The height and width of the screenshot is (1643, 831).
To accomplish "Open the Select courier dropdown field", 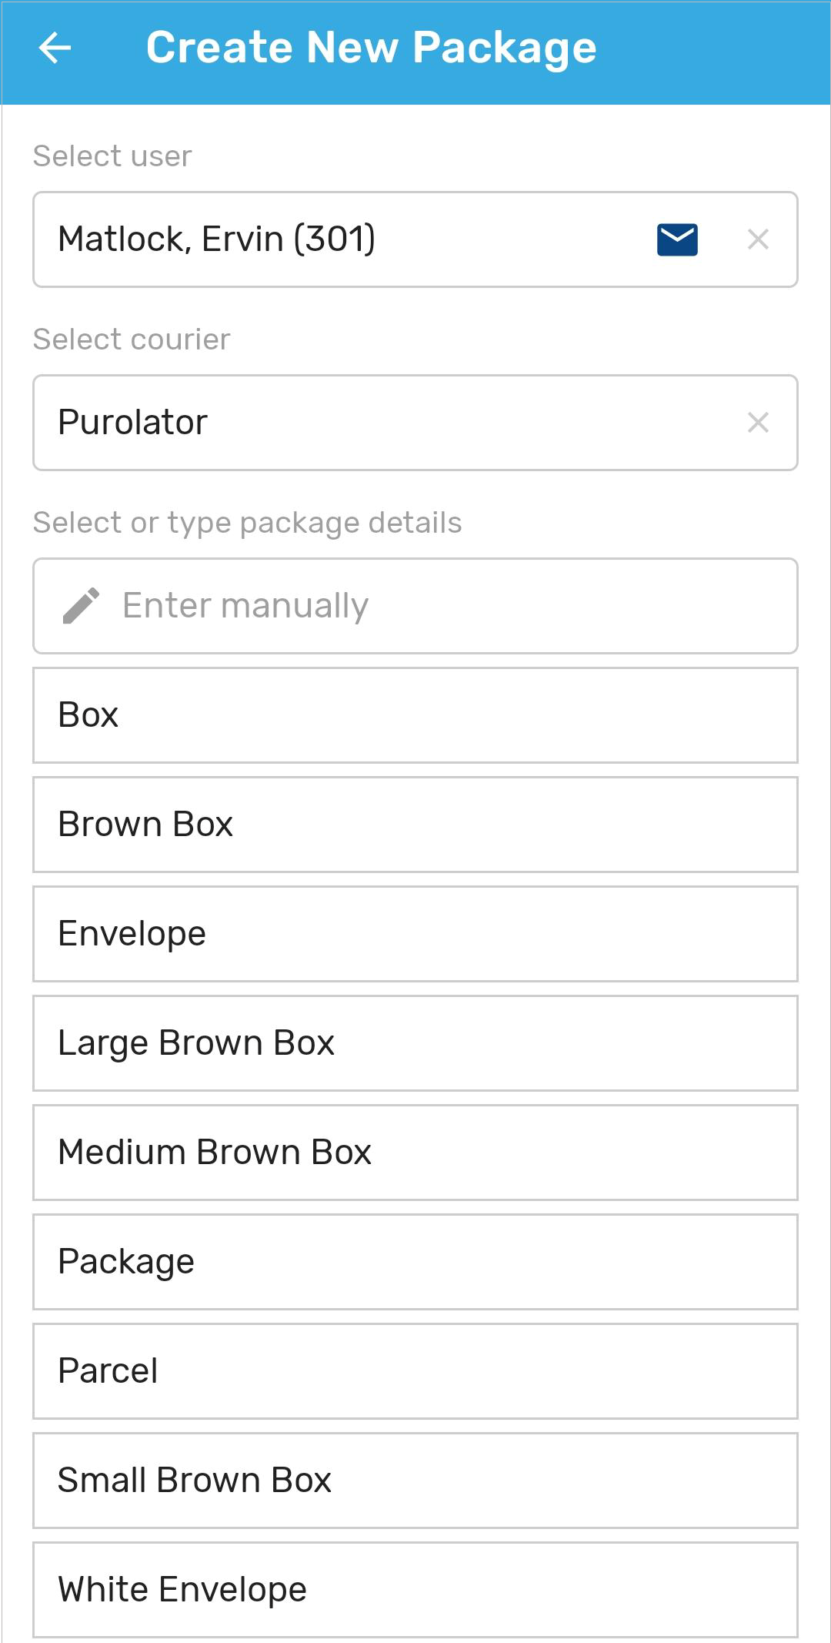I will point(415,423).
